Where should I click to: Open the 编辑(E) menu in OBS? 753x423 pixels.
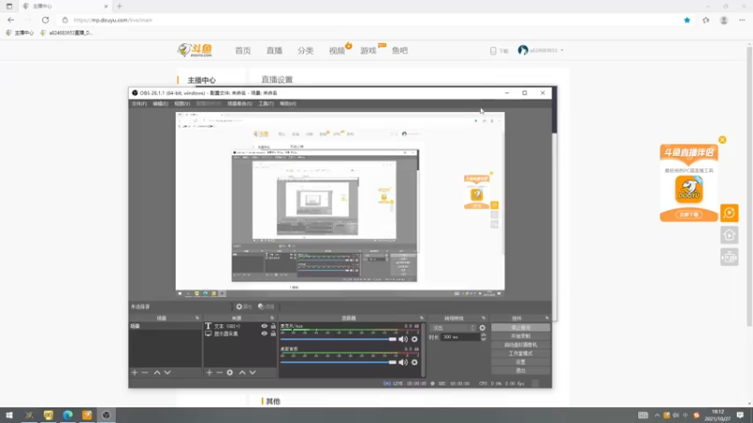(x=160, y=103)
